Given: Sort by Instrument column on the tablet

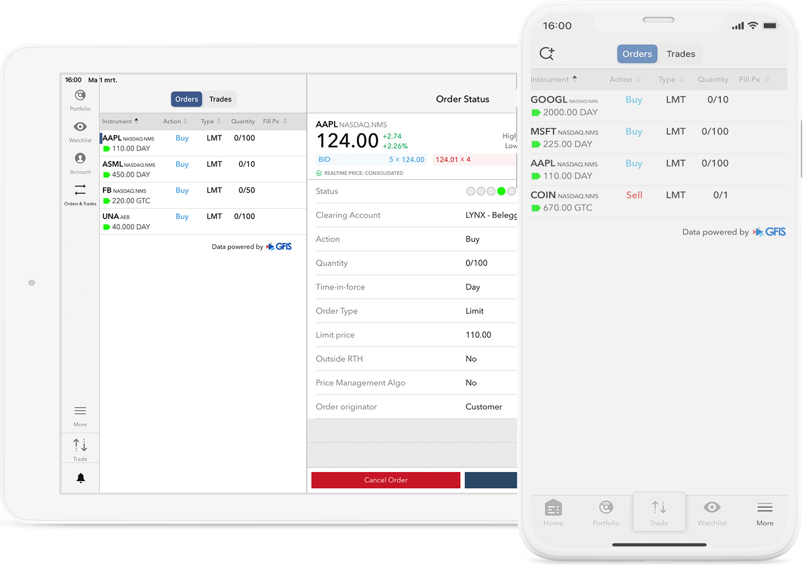Looking at the screenshot, I should click(120, 121).
